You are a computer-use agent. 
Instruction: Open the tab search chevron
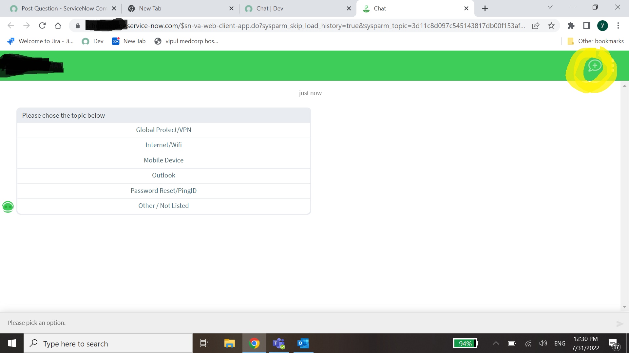coord(550,7)
